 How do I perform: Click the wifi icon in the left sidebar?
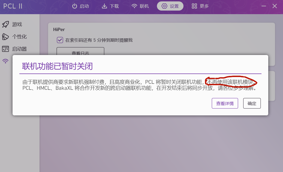pos(6,61)
